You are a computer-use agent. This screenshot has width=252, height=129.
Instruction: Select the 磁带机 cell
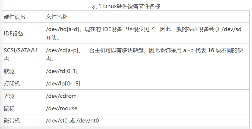[23, 121]
